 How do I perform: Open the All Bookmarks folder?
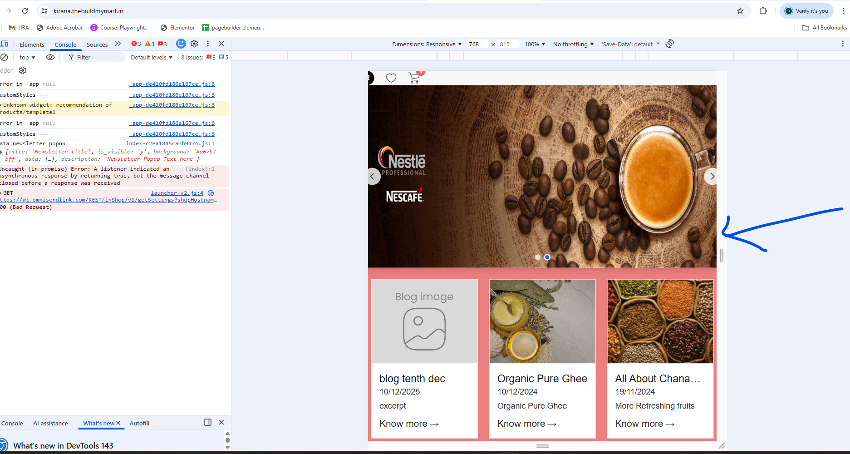[x=824, y=28]
